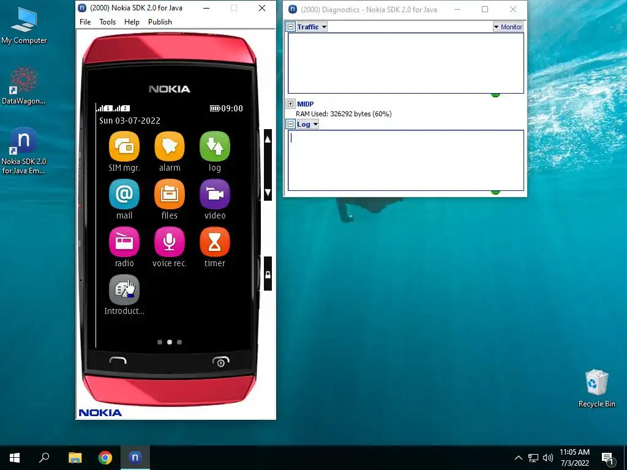Show hidden tray icons
Screen dimensions: 627x470
[518, 458]
